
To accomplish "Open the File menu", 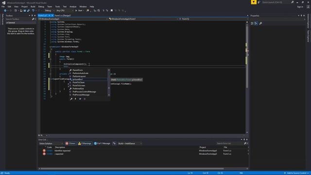I will (3, 6).
